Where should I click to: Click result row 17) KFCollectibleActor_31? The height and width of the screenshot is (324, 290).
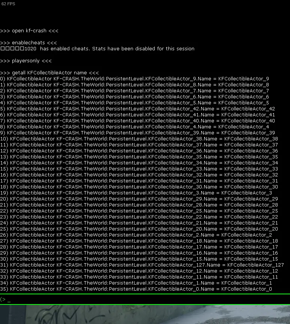point(139,181)
